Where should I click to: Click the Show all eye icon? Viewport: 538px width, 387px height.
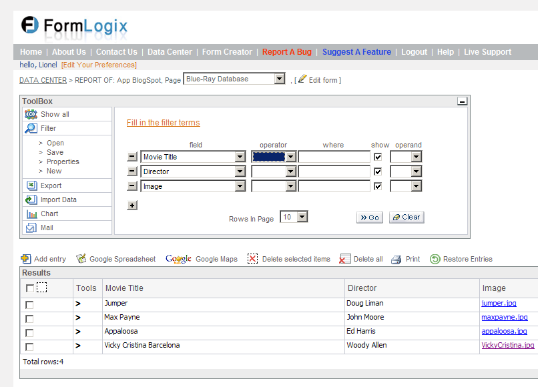tap(31, 114)
